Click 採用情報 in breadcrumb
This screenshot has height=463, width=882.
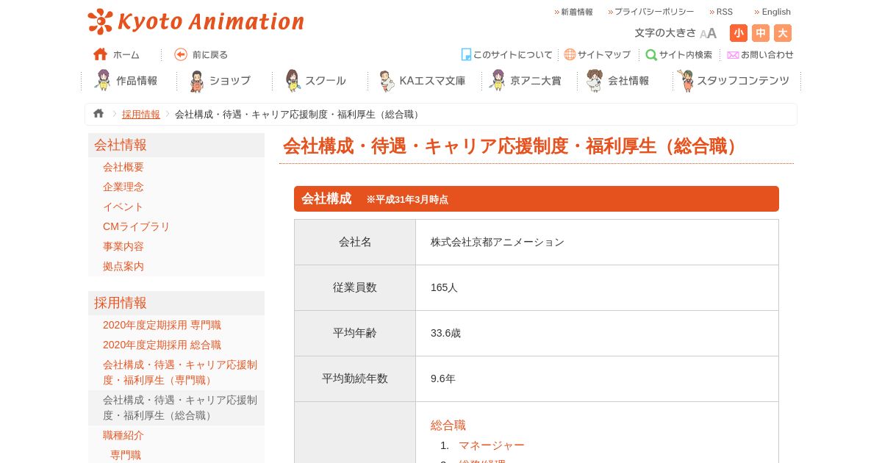(x=141, y=114)
